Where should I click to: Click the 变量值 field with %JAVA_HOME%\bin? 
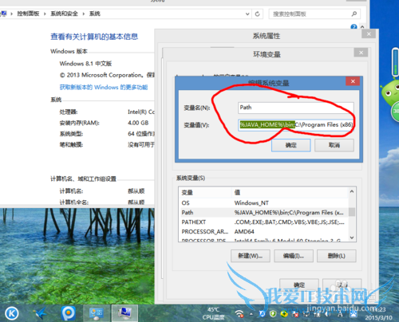tap(296, 125)
